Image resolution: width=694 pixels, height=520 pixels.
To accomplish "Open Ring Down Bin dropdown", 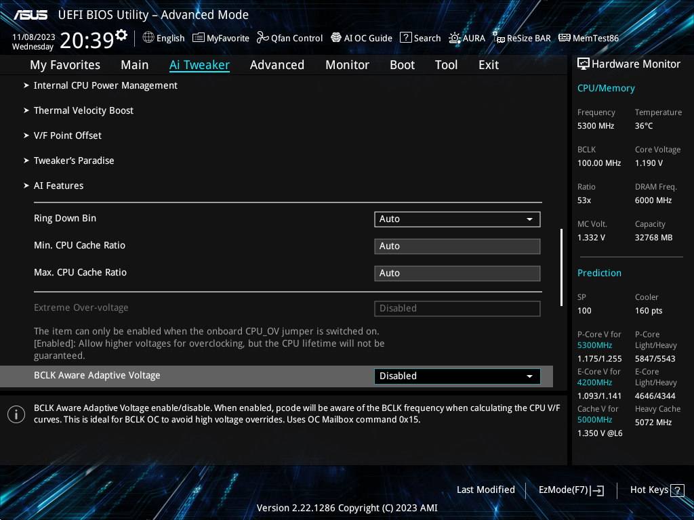I will click(457, 219).
